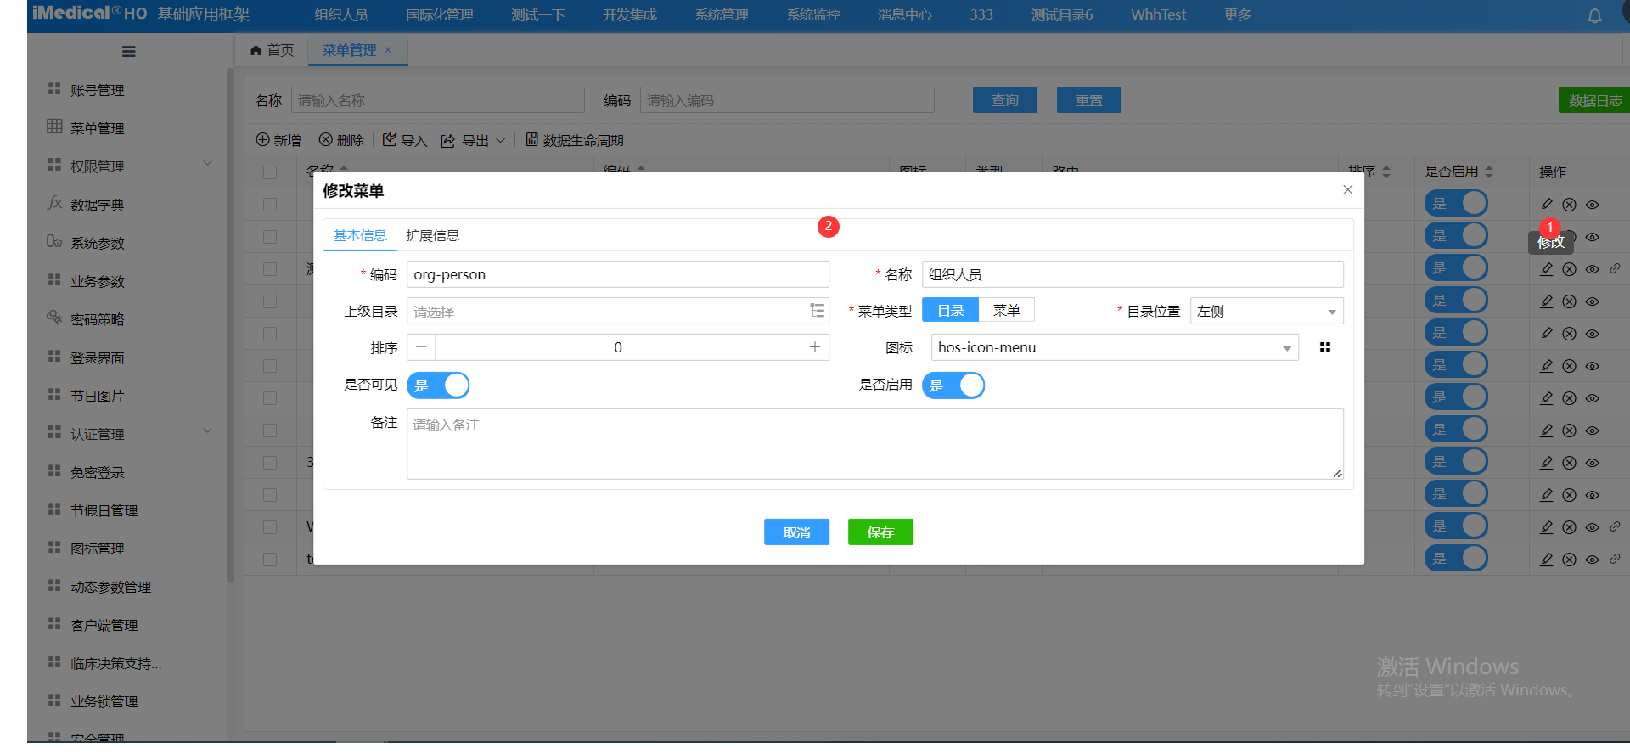Close the 修改菜单 dialog with X
The image size is (1630, 754).
point(1347,189)
